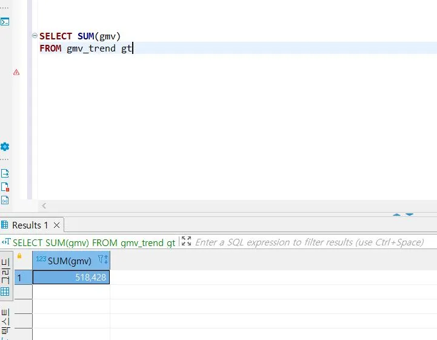
Task: Switch to grid view tab (그리드)
Action: [5, 277]
